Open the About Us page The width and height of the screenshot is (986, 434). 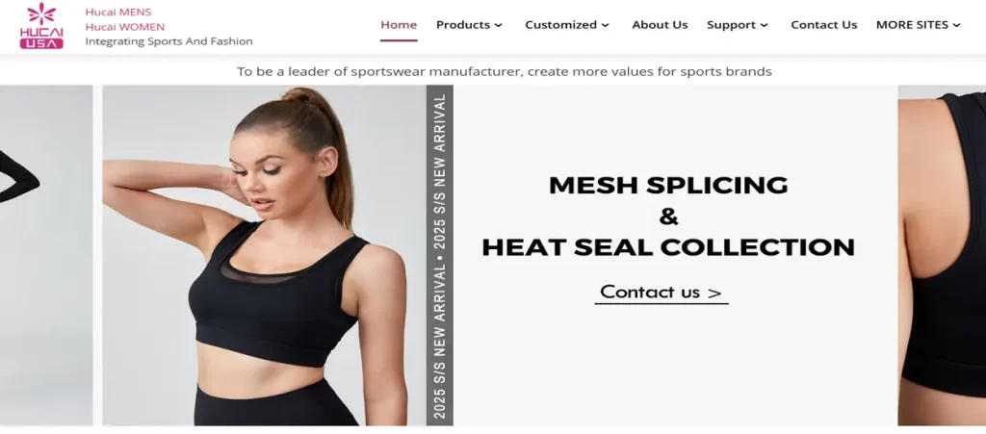(x=660, y=25)
